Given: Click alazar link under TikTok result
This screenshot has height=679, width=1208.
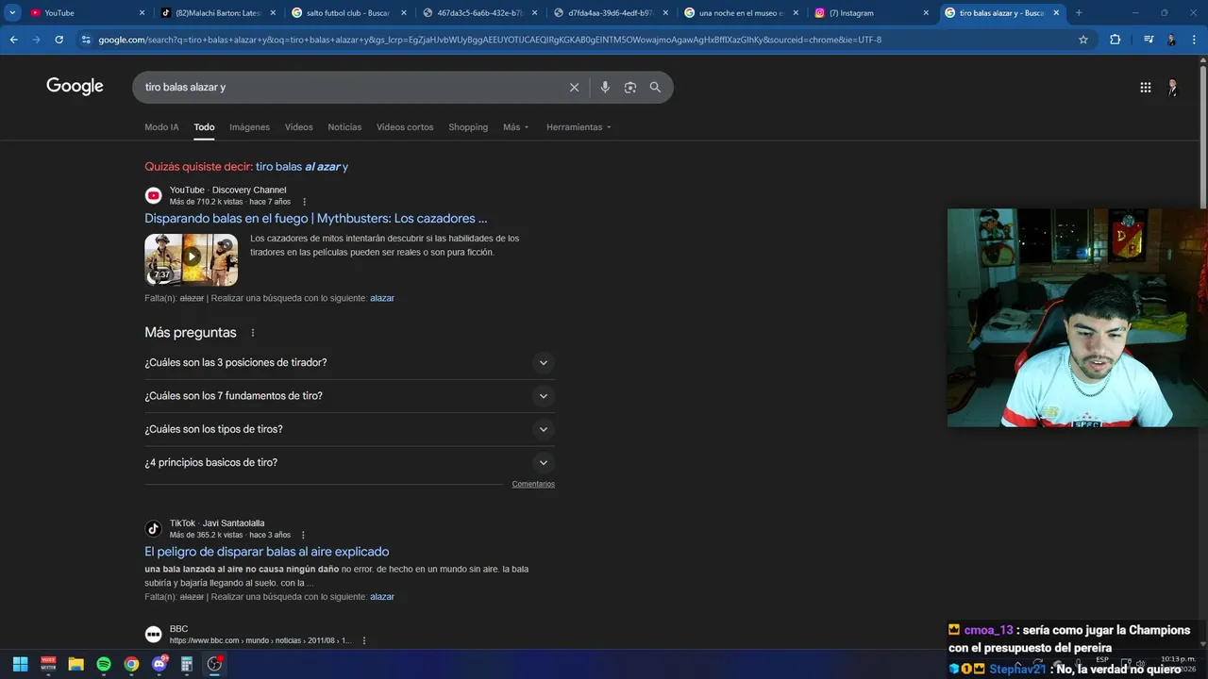Looking at the screenshot, I should [382, 597].
